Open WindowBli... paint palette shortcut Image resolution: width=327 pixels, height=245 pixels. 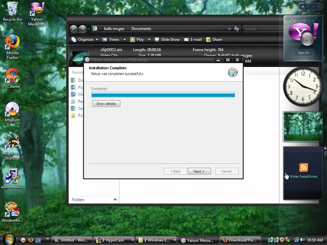[12, 212]
